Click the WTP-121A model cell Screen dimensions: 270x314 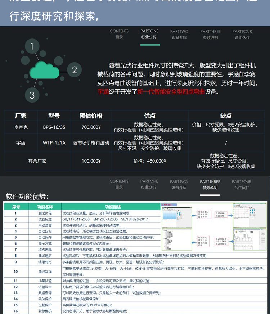tap(54, 143)
